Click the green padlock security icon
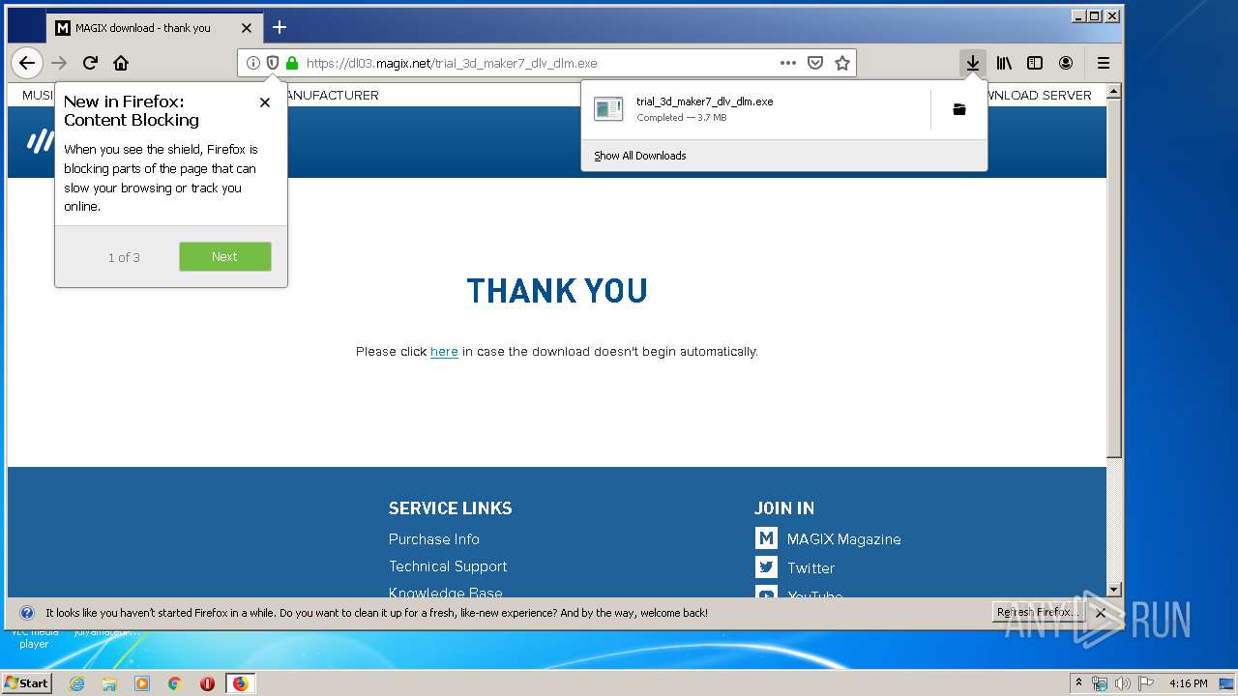This screenshot has width=1238, height=696. pyautogui.click(x=291, y=63)
